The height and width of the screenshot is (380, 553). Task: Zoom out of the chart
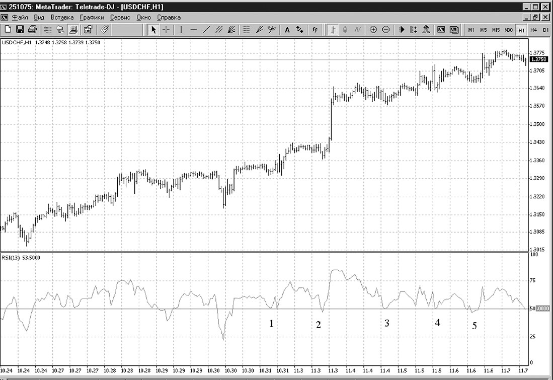coord(386,30)
